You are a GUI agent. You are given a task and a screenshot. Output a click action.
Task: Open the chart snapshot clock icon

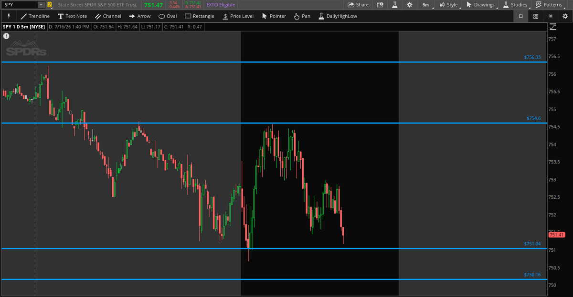[380, 5]
